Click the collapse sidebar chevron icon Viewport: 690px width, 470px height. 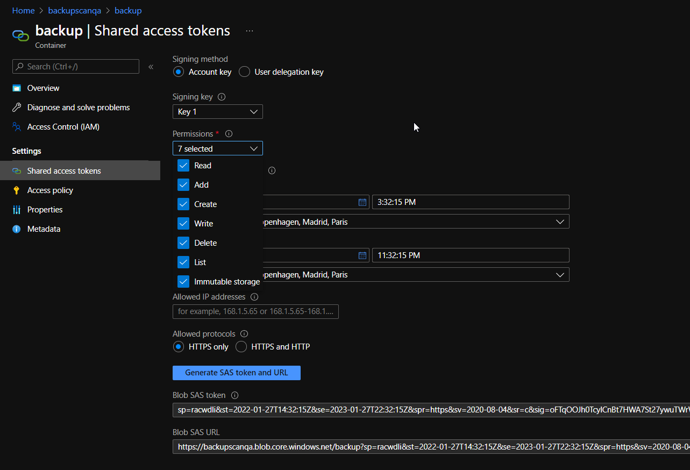151,67
